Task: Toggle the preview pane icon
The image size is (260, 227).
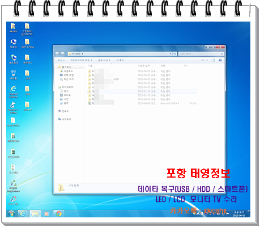Action: click(213, 60)
